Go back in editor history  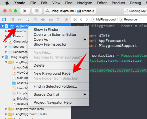81,19
